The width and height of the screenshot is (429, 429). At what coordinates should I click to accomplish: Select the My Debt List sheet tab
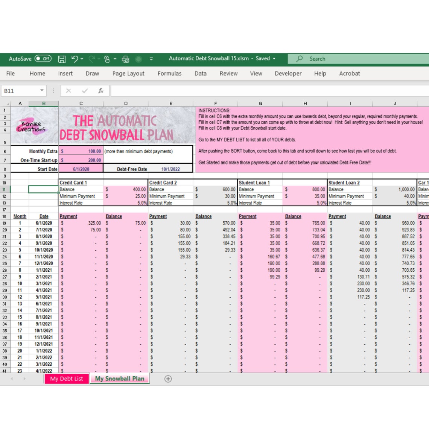[66, 379]
